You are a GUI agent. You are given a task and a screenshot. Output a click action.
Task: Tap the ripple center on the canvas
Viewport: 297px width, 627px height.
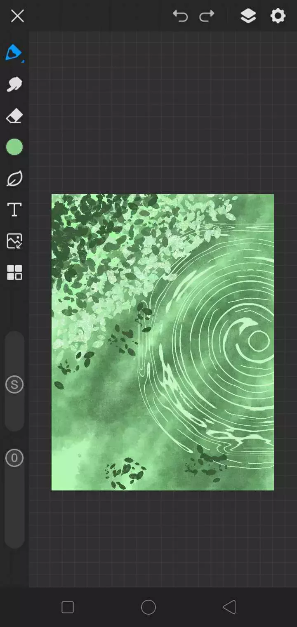coord(259,341)
